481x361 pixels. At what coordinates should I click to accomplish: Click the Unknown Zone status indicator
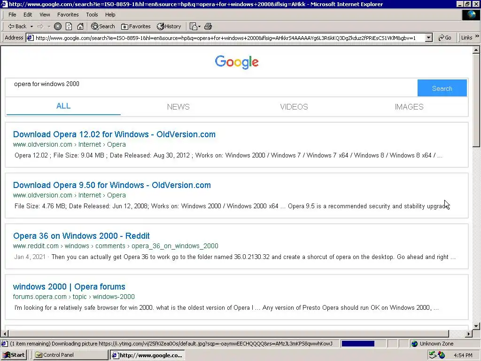tap(433, 344)
